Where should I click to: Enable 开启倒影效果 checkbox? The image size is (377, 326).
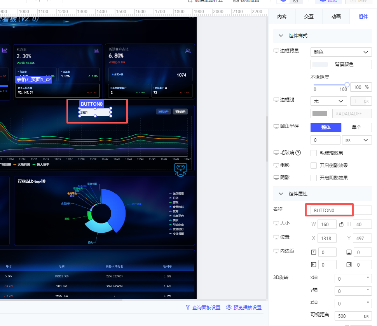(314, 166)
